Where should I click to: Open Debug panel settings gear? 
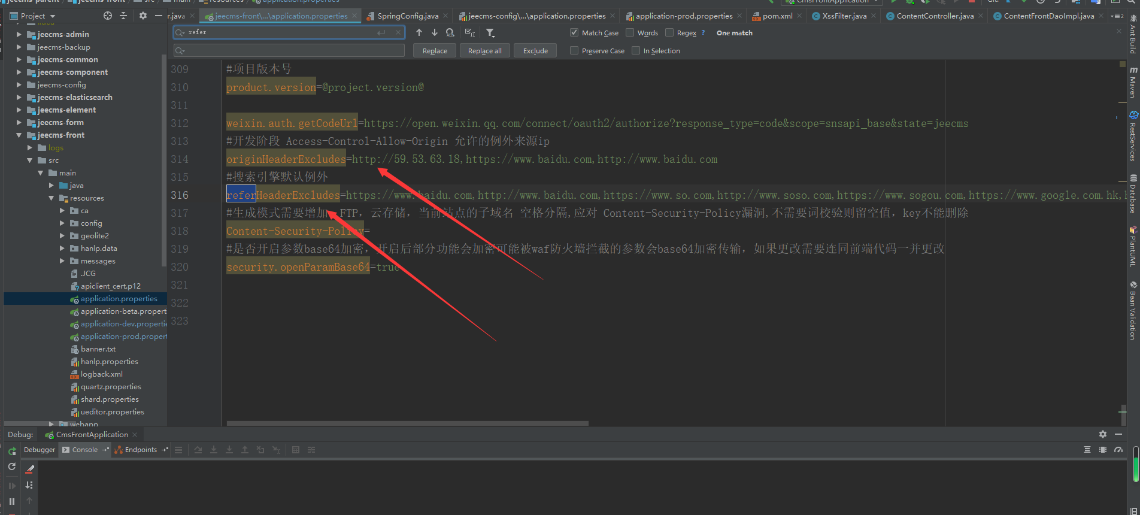pos(1102,434)
